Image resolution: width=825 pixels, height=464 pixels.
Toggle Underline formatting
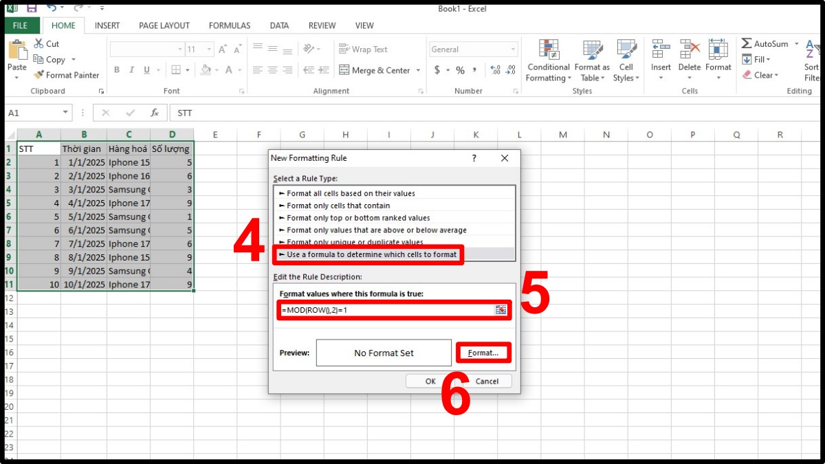[x=147, y=70]
